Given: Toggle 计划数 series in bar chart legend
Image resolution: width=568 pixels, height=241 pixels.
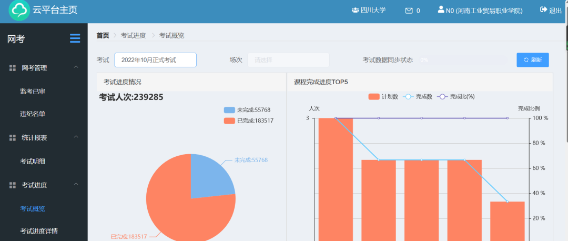Looking at the screenshot, I should click(x=374, y=97).
